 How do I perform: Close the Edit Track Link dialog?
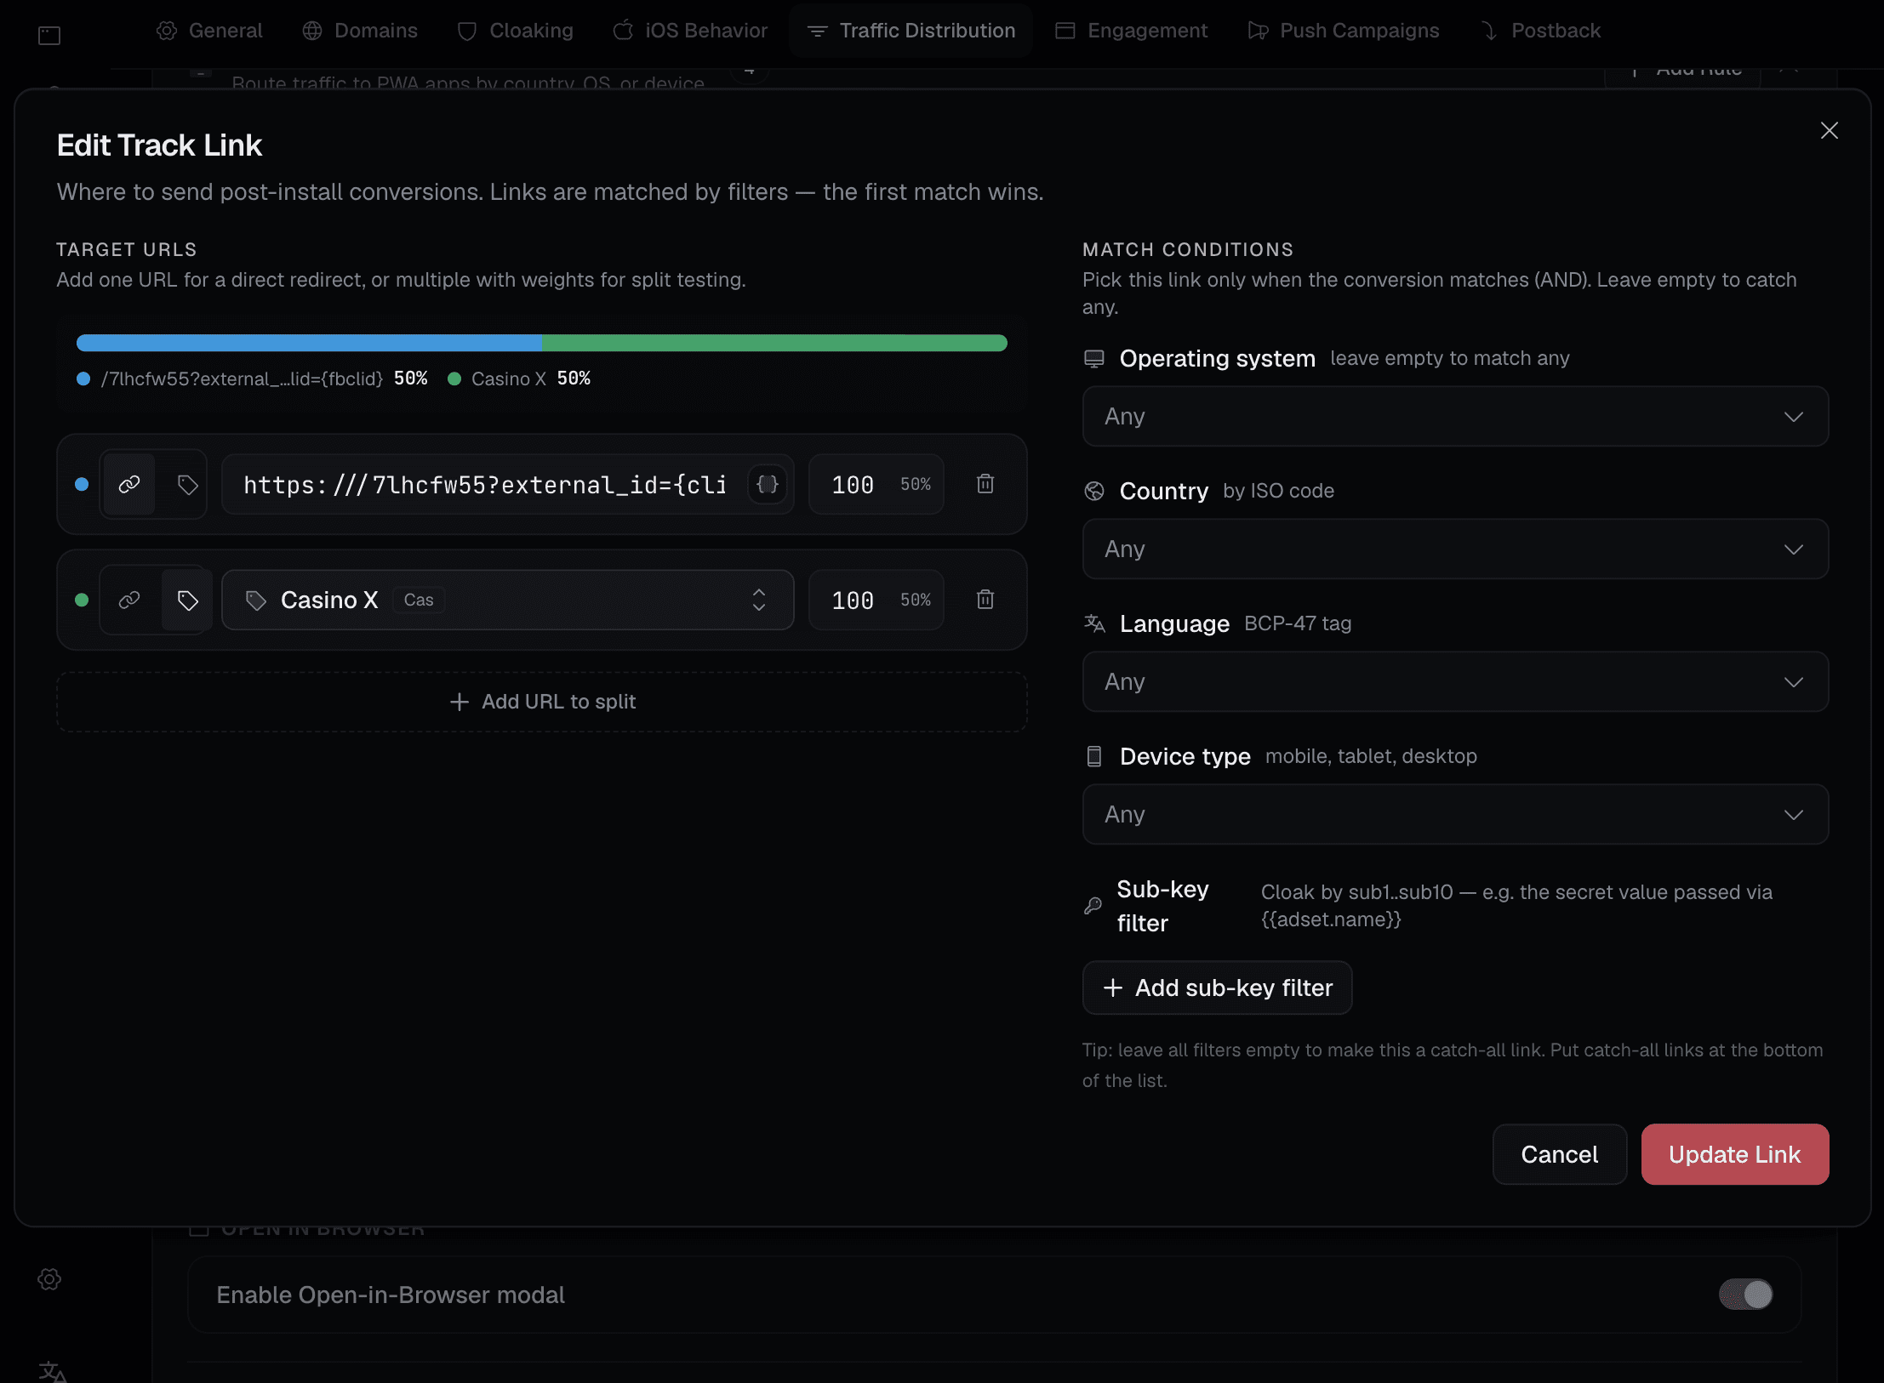point(1829,130)
